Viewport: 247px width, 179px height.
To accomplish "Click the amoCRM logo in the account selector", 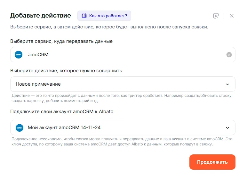I will click(x=19, y=128).
